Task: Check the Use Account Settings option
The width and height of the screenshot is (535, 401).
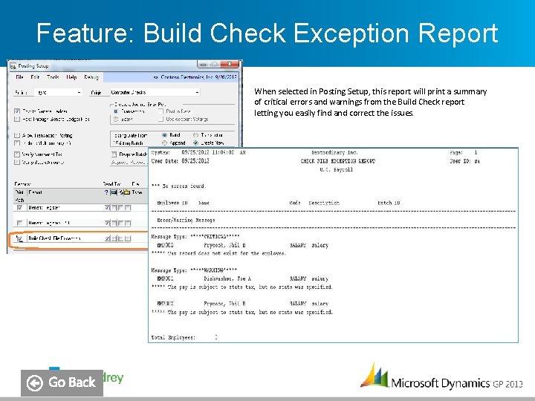Action: click(161, 119)
